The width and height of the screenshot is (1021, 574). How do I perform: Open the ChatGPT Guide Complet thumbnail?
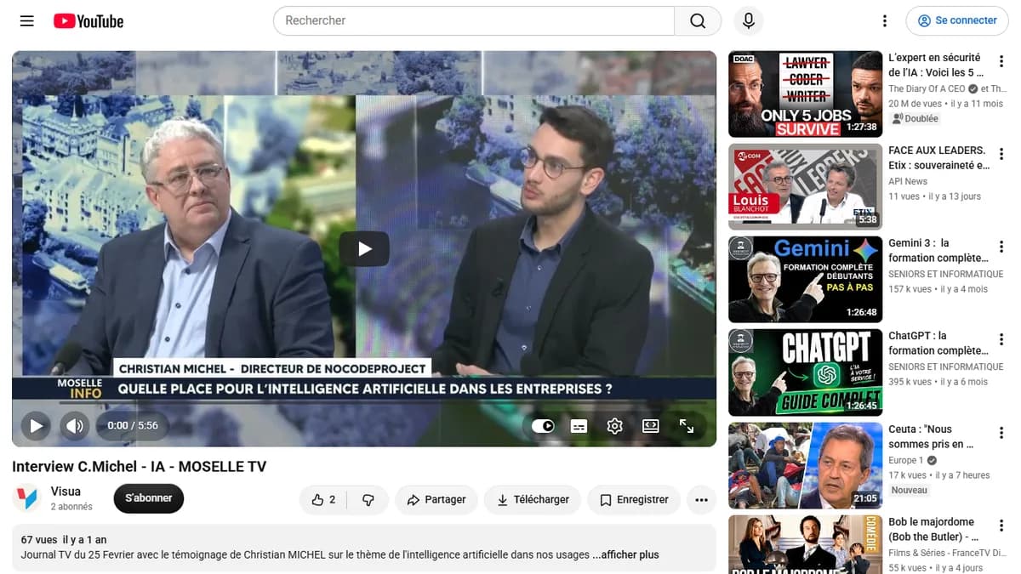click(x=805, y=372)
